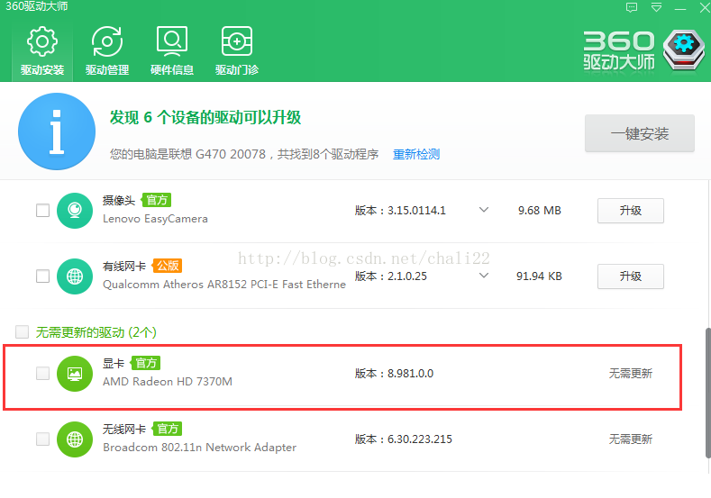Click the 91.94 KB size text

click(539, 276)
